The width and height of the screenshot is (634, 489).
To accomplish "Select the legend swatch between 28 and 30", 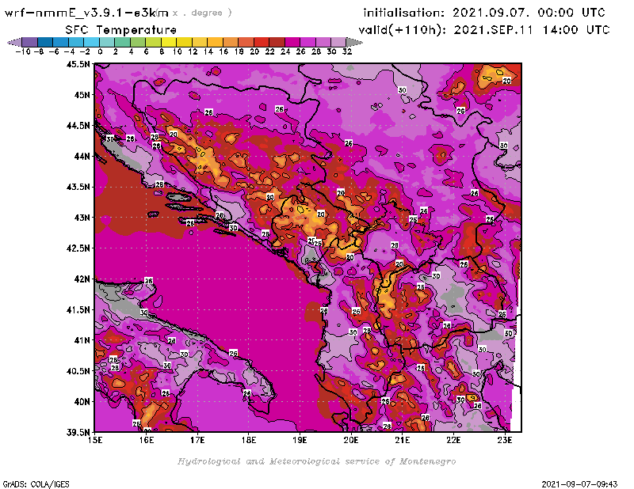I will click(323, 43).
